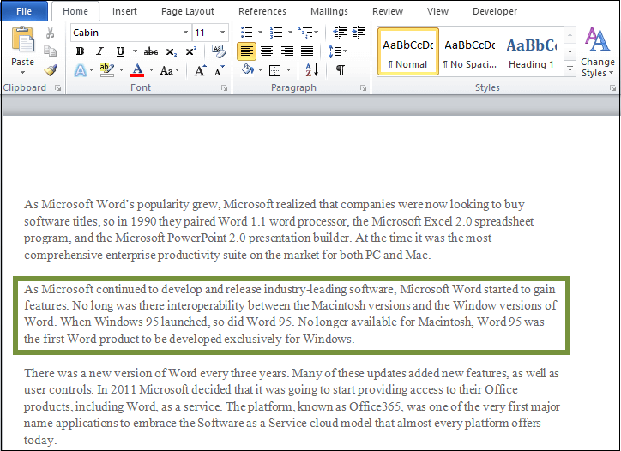Open Font dialog launcher

tap(225, 88)
